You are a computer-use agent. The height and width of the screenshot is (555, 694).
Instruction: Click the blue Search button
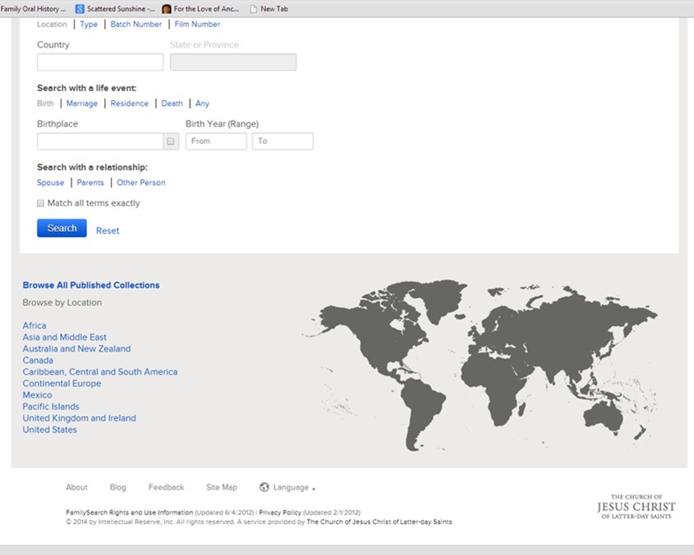(x=62, y=228)
